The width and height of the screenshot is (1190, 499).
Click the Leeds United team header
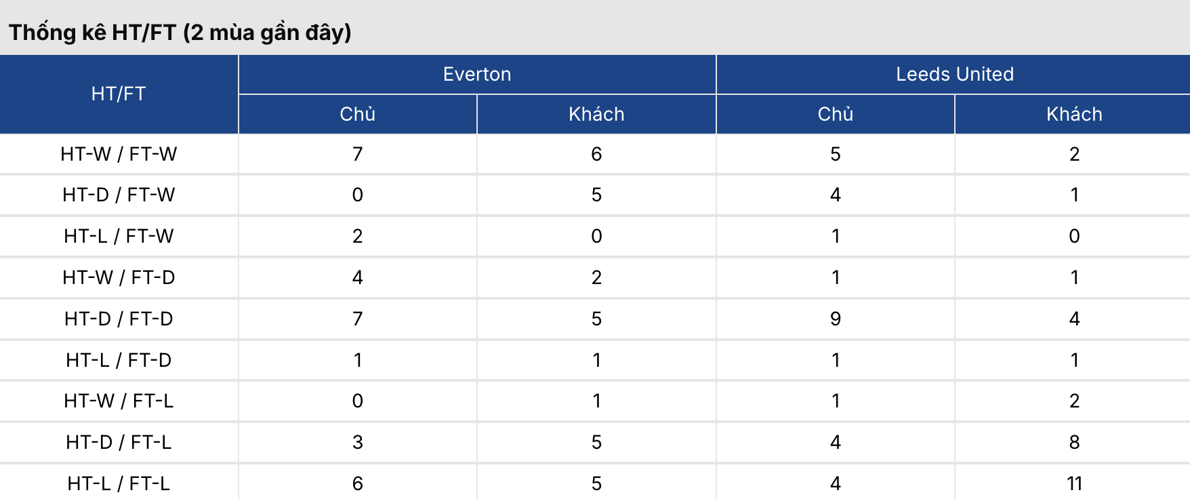point(954,74)
